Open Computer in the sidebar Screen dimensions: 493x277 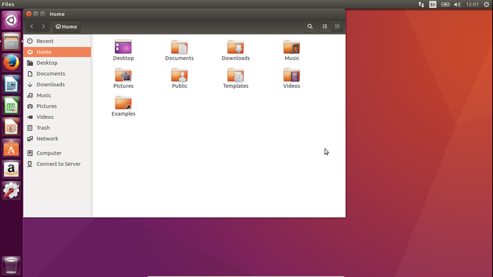click(57, 153)
